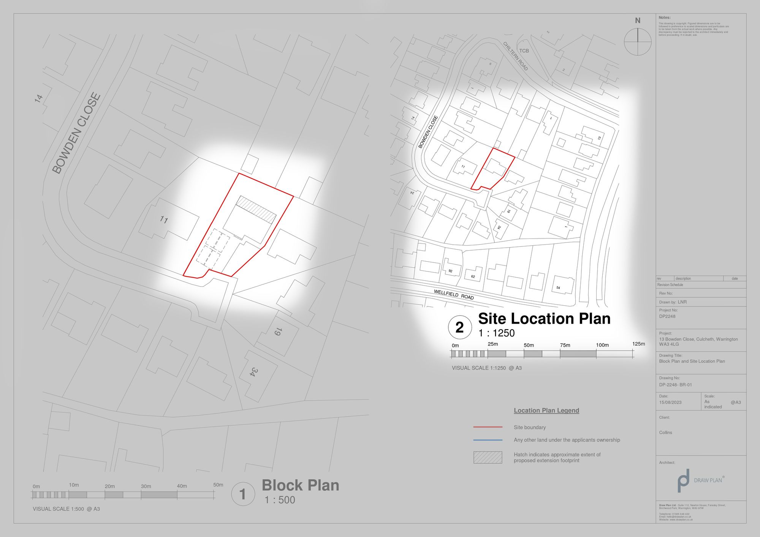The width and height of the screenshot is (760, 537).
Task: Click the copyright notes paragraph
Action: 694,29
